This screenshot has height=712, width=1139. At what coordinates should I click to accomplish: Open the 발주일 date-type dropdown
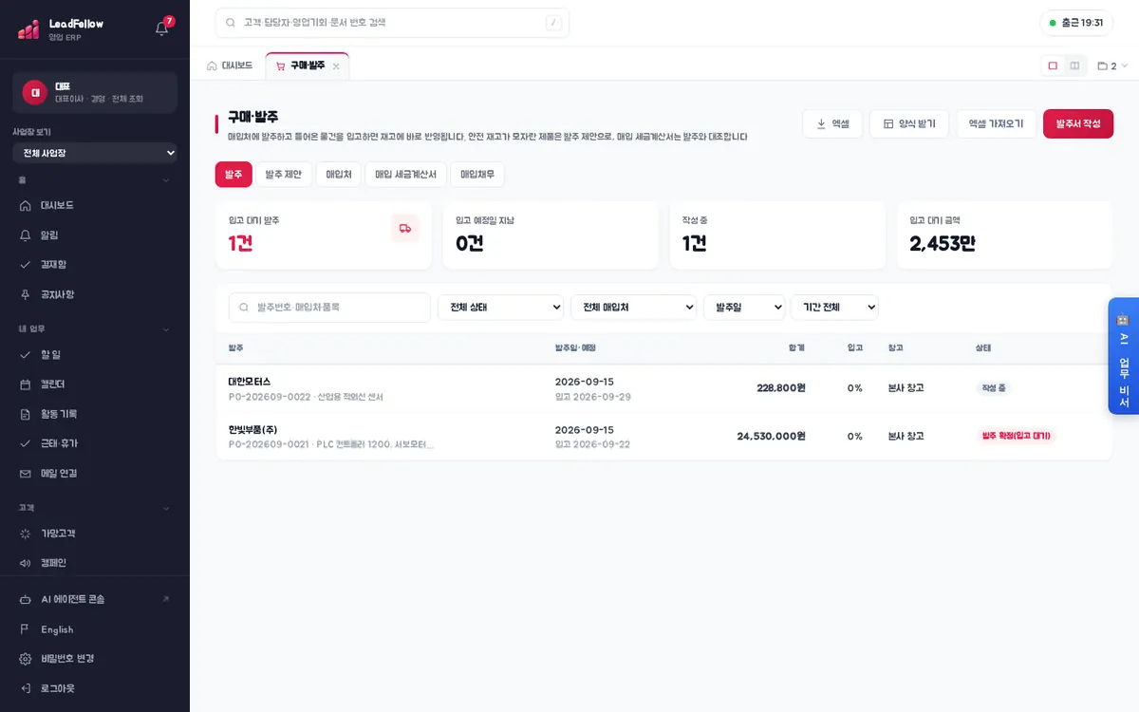[x=744, y=308]
